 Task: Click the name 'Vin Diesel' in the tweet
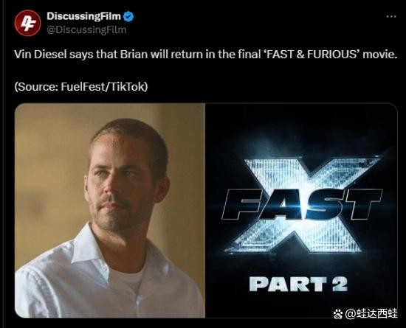coord(41,55)
